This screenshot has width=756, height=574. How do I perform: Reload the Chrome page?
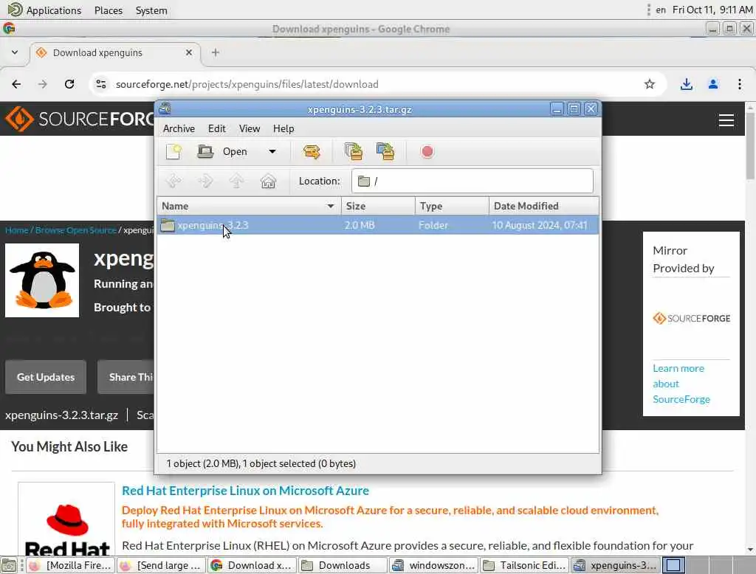tap(69, 84)
